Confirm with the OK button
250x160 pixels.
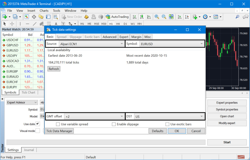[x=177, y=131]
